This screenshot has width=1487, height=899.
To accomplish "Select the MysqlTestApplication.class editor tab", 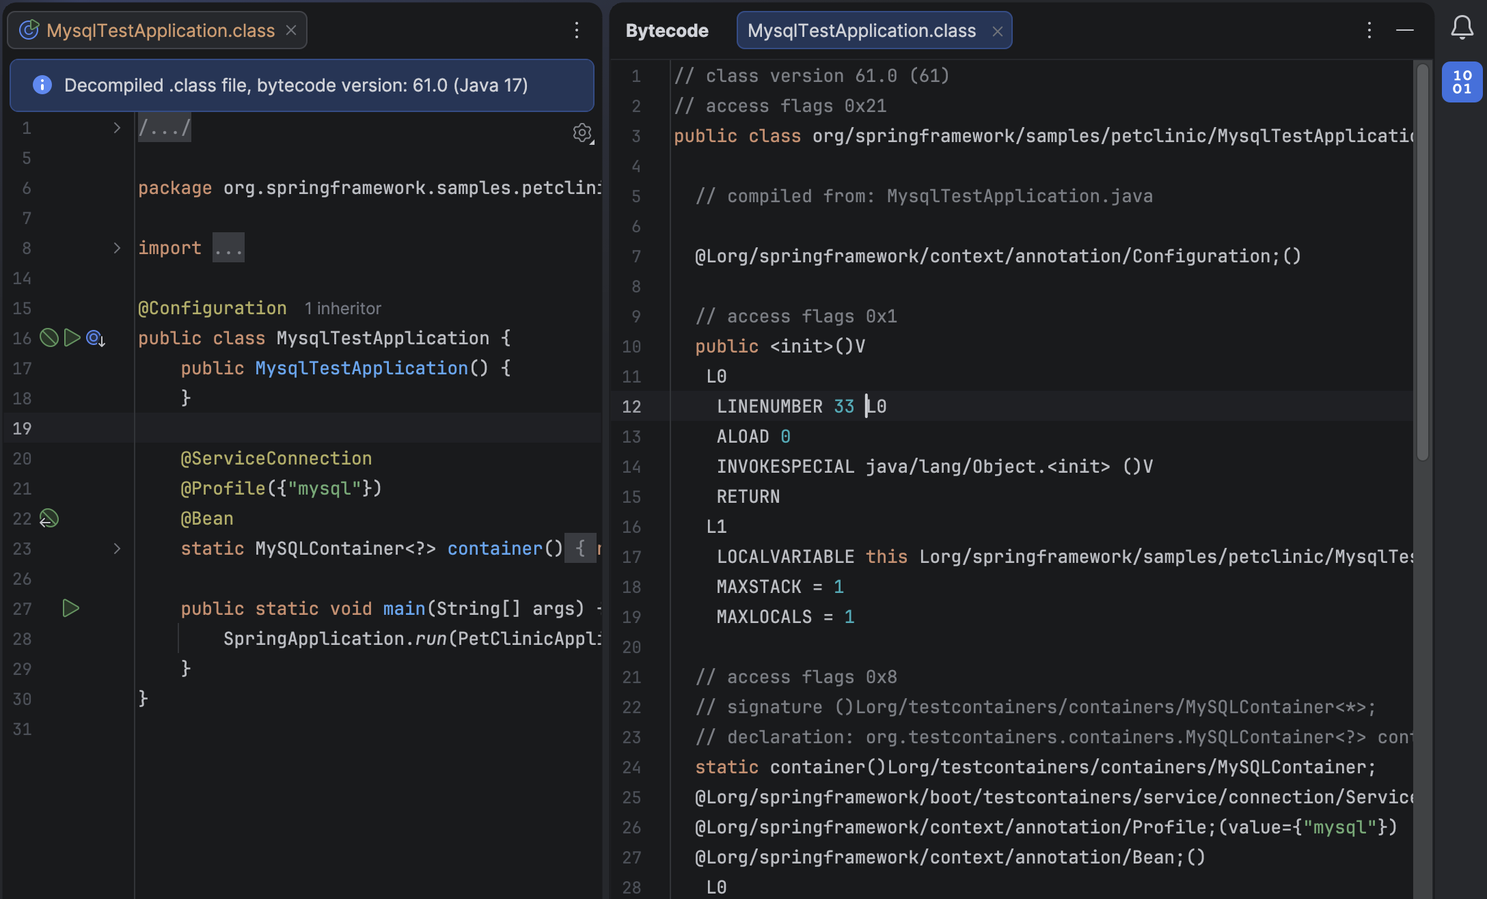I will point(157,30).
